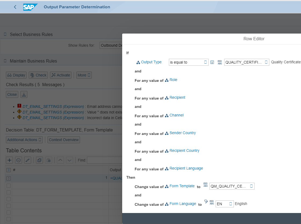Click the SAP logo

pos(30,7)
